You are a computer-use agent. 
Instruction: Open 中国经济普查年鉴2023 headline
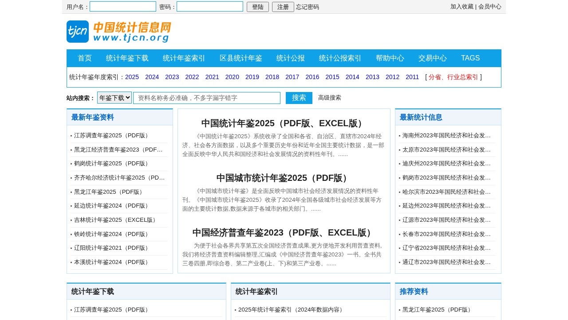tap(284, 232)
